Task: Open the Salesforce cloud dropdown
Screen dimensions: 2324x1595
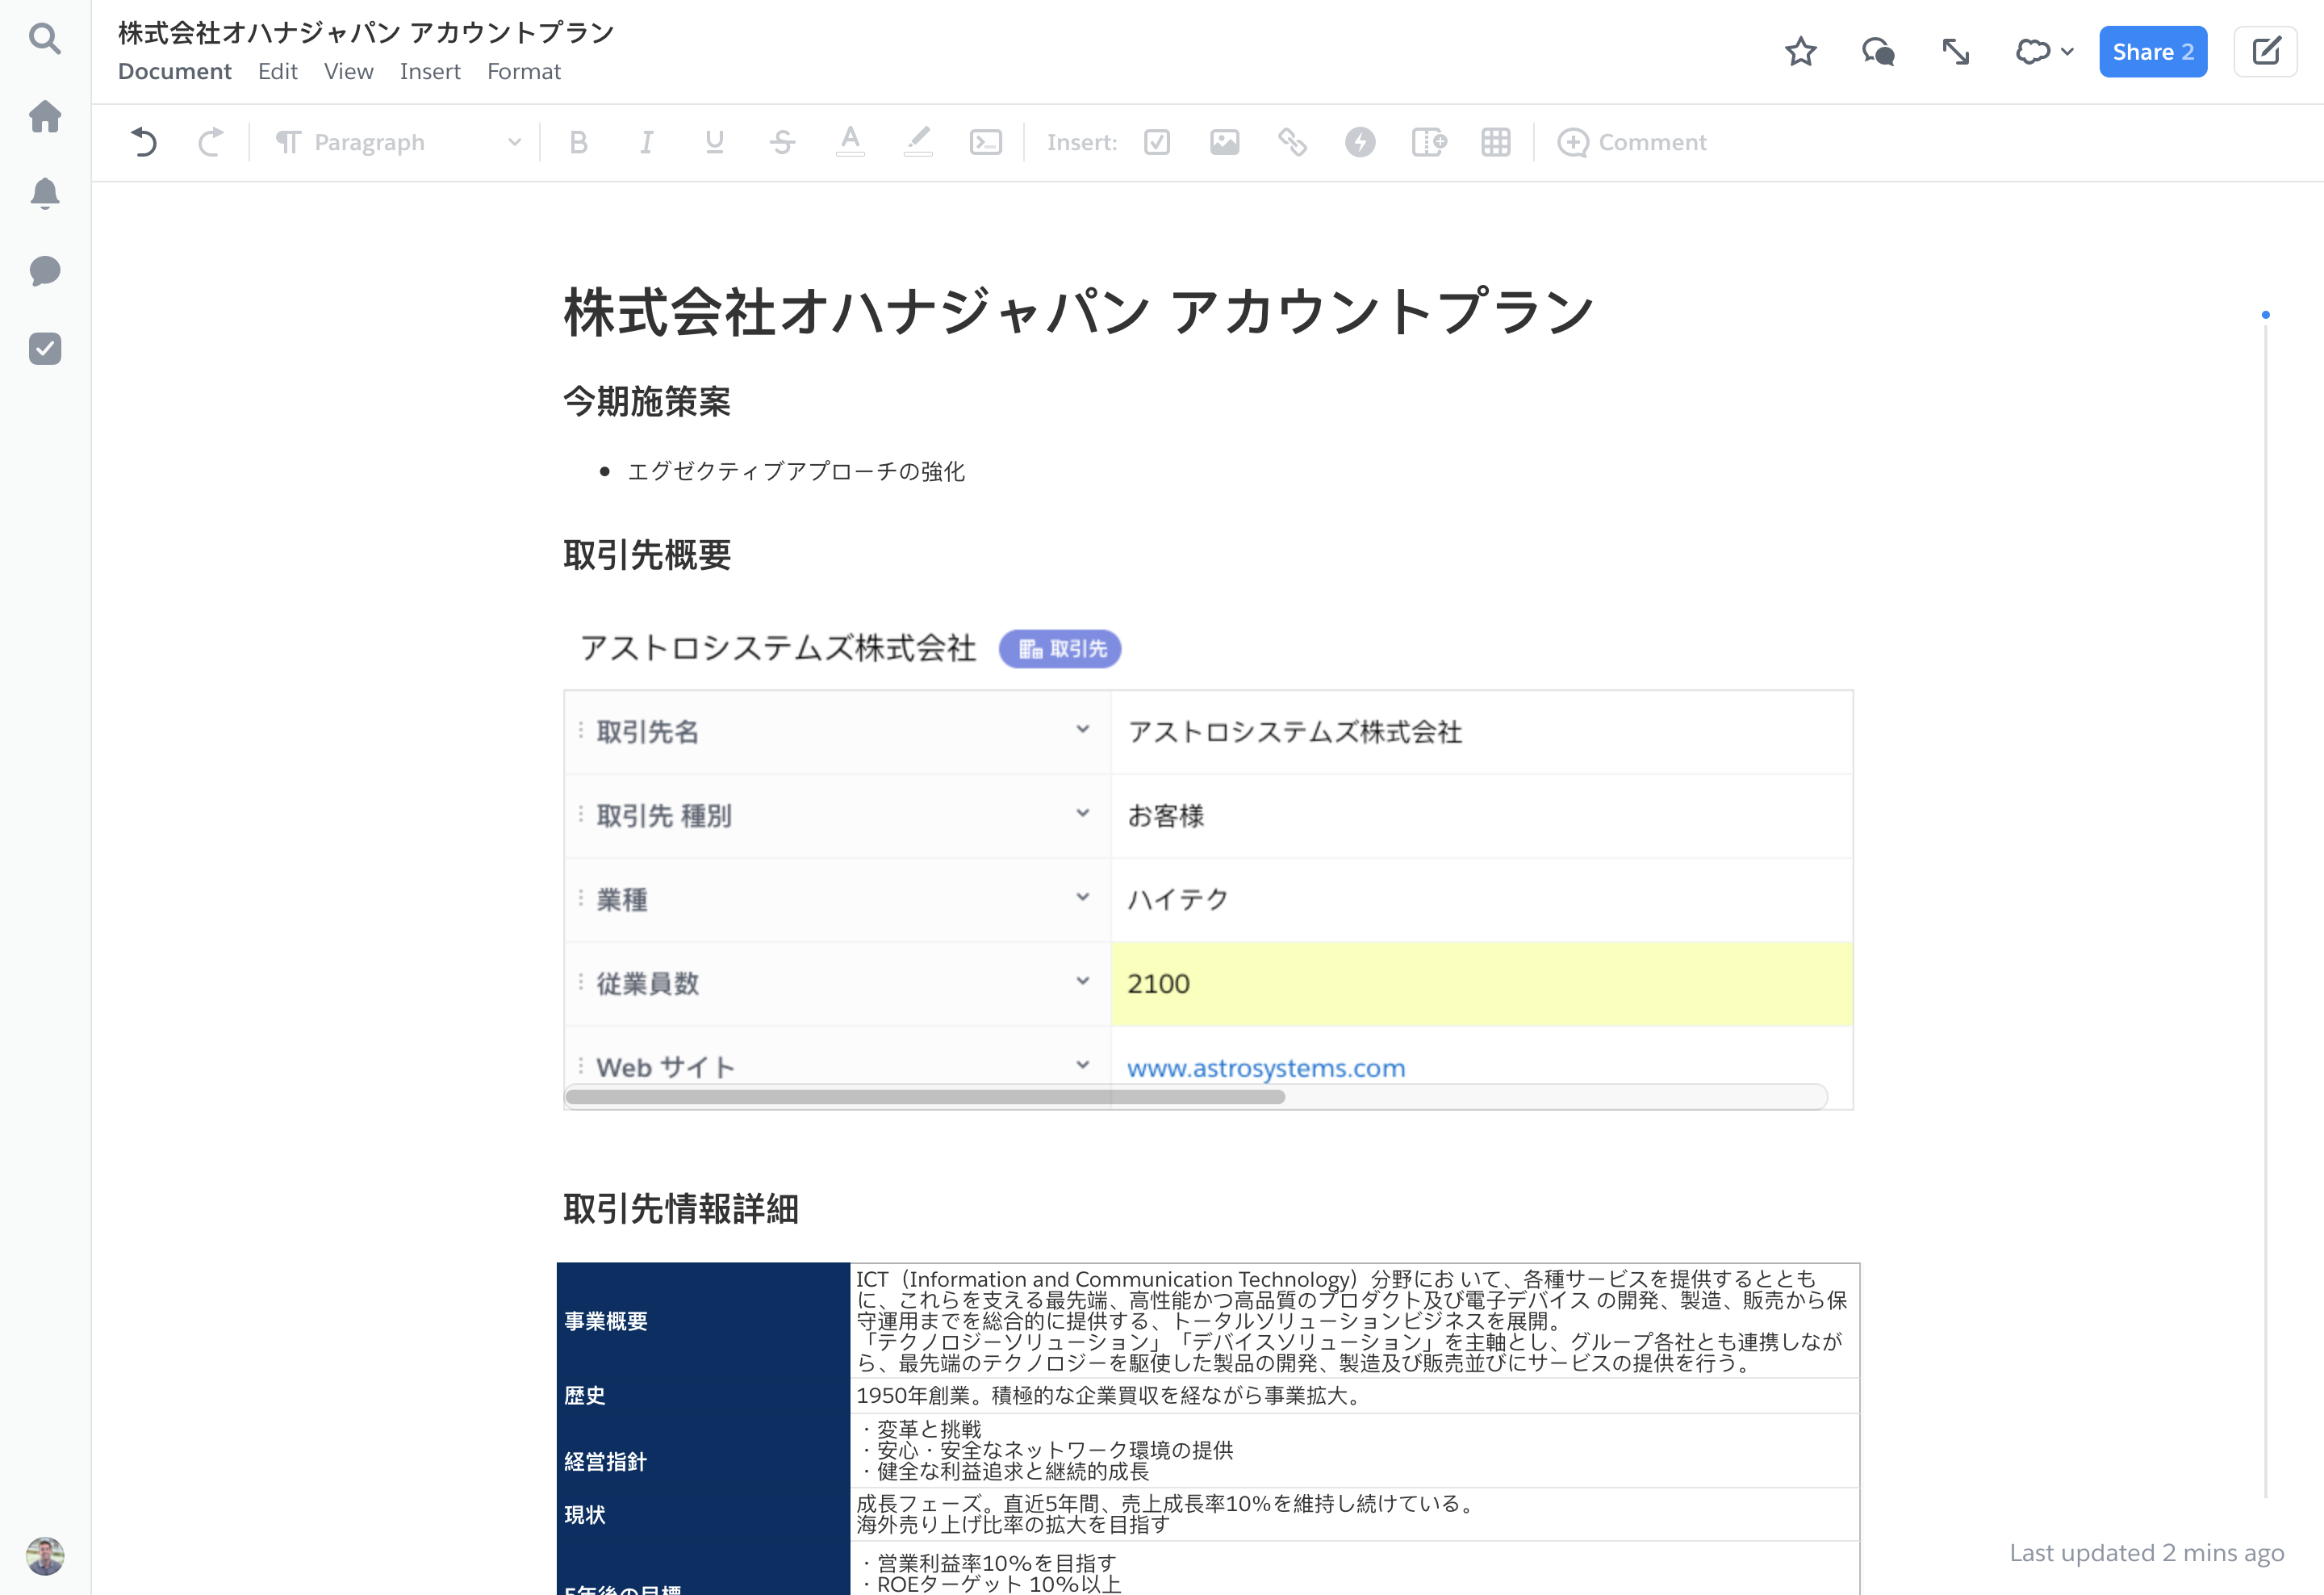Action: 2044,51
